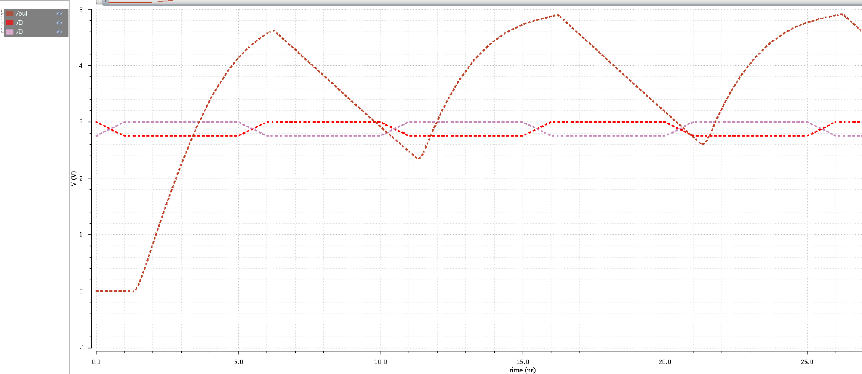Toggle the eye icon beside /D
The image size is (862, 374).
59,32
